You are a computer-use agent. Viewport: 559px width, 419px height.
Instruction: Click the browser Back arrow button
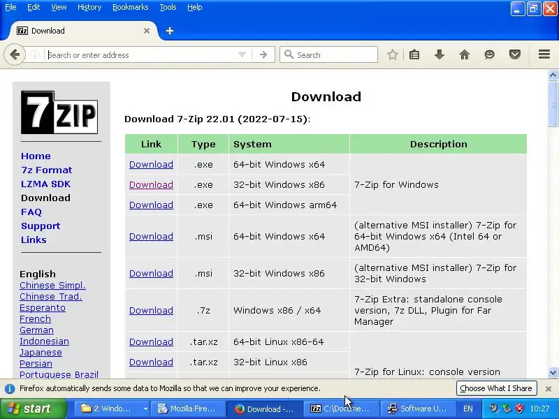click(15, 55)
